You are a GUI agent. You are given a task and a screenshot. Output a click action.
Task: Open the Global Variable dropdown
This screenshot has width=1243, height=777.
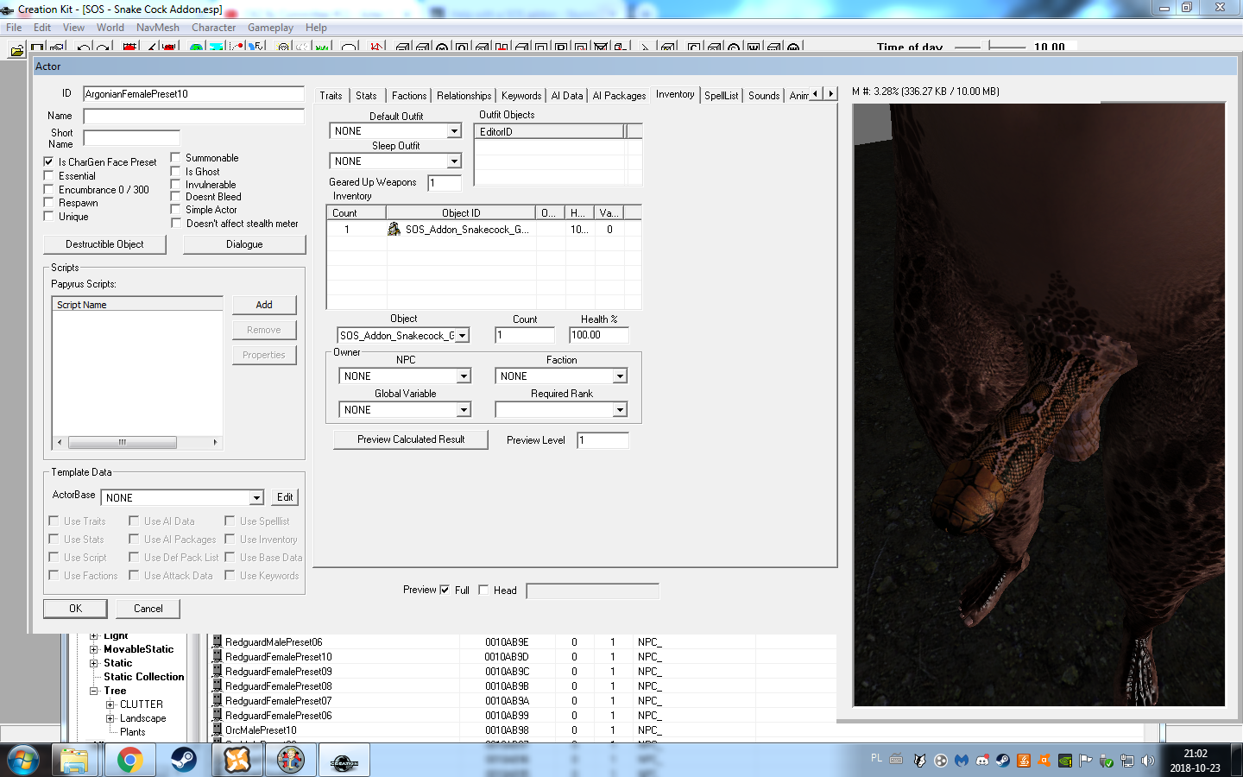[x=464, y=410]
